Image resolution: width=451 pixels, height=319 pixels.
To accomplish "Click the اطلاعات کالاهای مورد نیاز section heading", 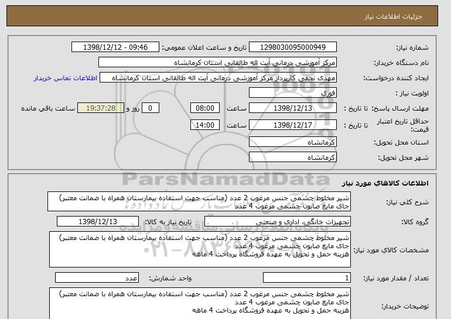I will click(385, 183).
